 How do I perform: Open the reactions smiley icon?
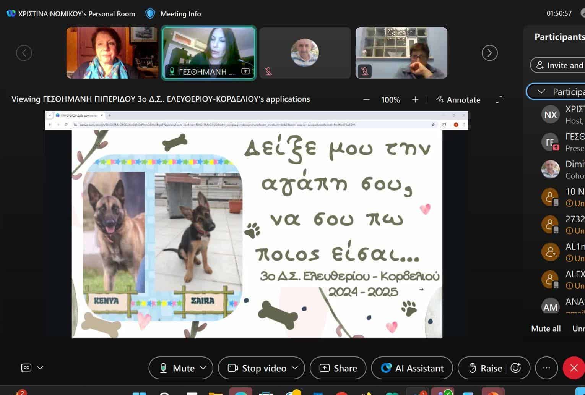coord(516,368)
